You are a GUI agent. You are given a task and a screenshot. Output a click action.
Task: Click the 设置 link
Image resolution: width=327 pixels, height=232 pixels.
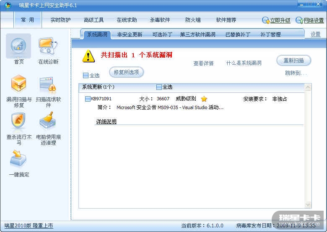pyautogui.click(x=316, y=34)
